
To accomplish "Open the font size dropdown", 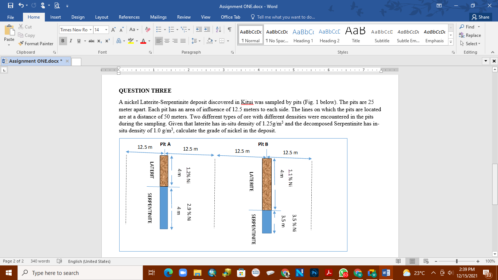I will point(107,30).
